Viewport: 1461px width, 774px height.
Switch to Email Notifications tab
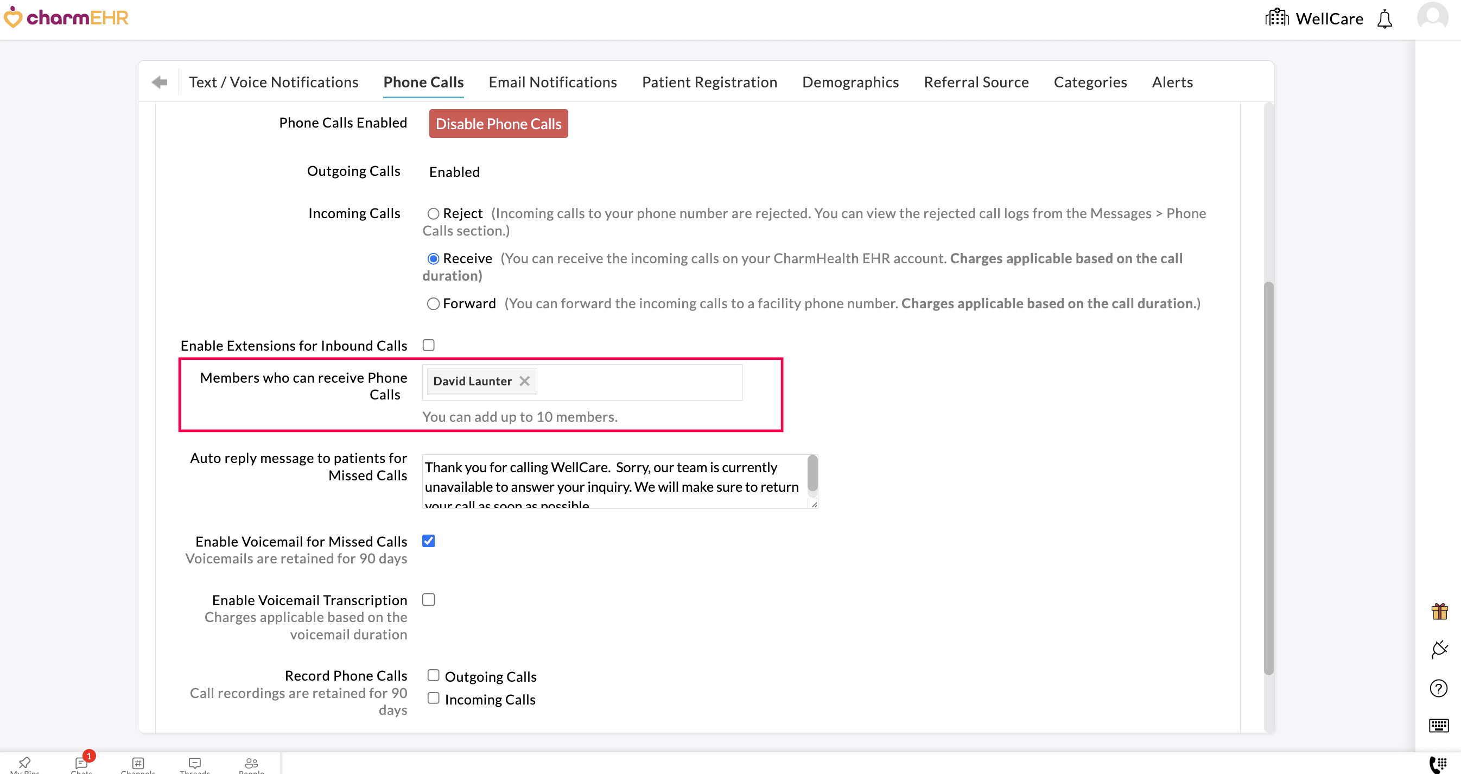[x=552, y=82]
